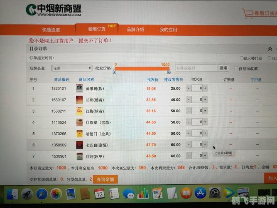Open the 品牌企业 dropdown showing 全部
Screen dimensions: 277x208
(72, 68)
